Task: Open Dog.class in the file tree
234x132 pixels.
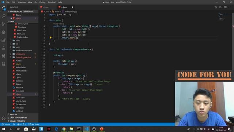Action: (x=20, y=91)
